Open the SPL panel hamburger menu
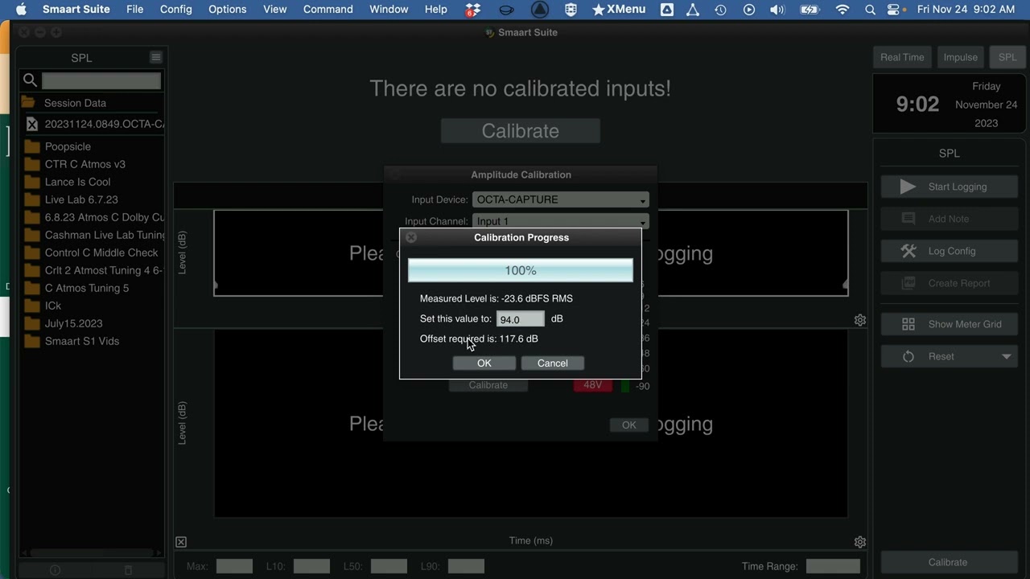The image size is (1030, 579). coord(156,58)
